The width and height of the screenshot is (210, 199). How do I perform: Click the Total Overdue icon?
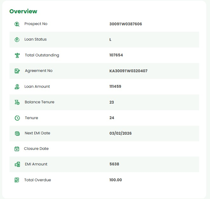pos(17,180)
